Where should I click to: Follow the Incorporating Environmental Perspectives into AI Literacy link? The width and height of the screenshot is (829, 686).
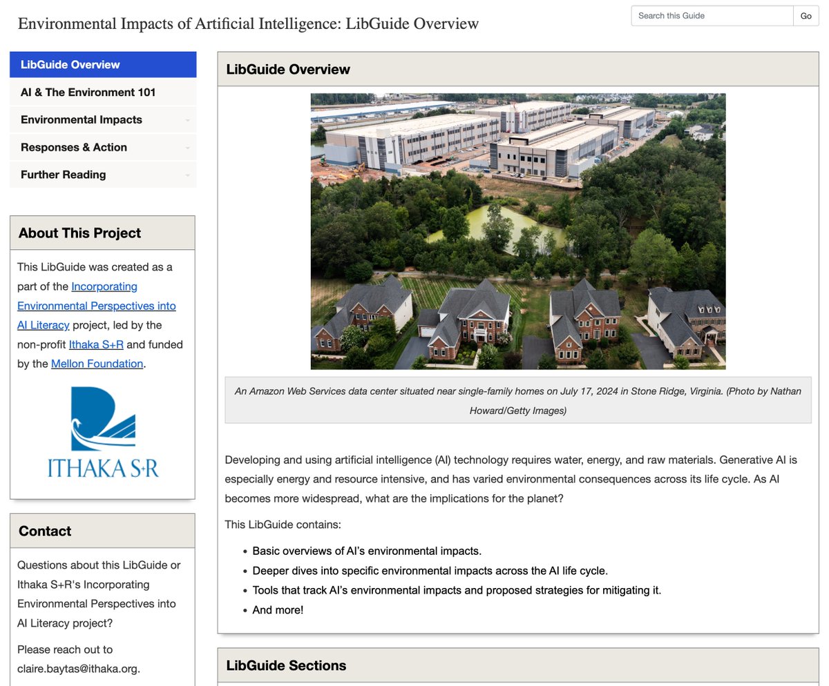click(x=97, y=306)
